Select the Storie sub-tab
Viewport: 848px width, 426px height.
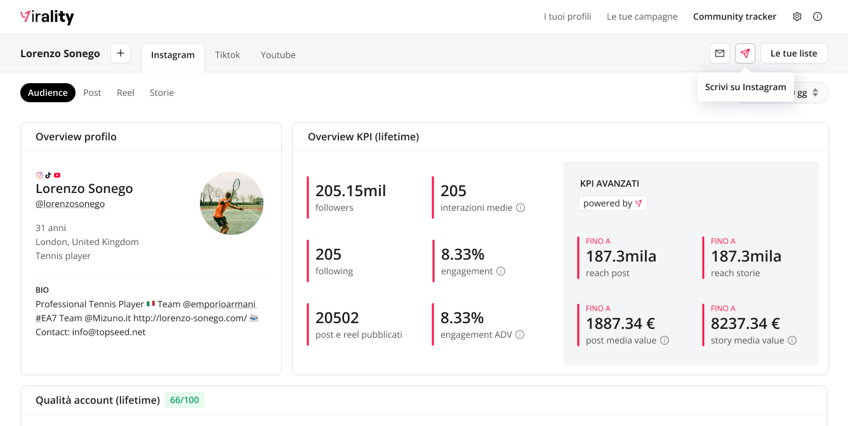click(x=162, y=93)
